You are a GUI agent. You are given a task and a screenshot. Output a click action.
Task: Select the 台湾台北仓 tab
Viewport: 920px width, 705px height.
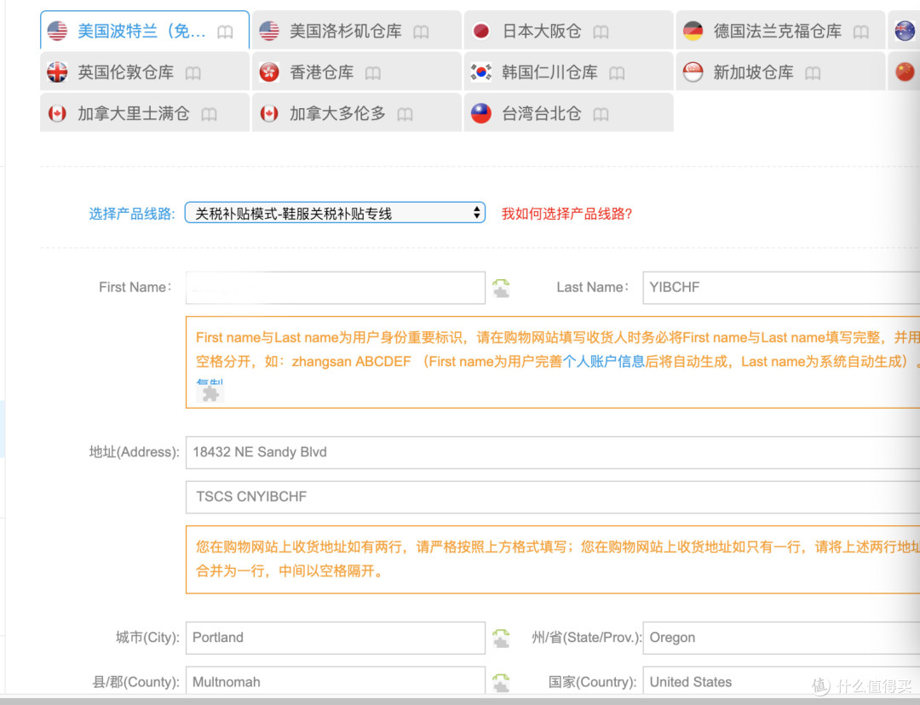(568, 112)
